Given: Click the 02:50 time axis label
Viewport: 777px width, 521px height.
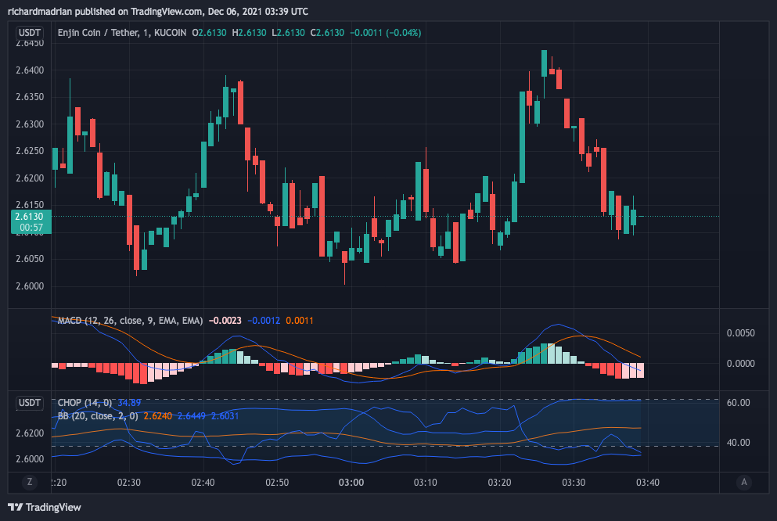Looking at the screenshot, I should coord(277,483).
